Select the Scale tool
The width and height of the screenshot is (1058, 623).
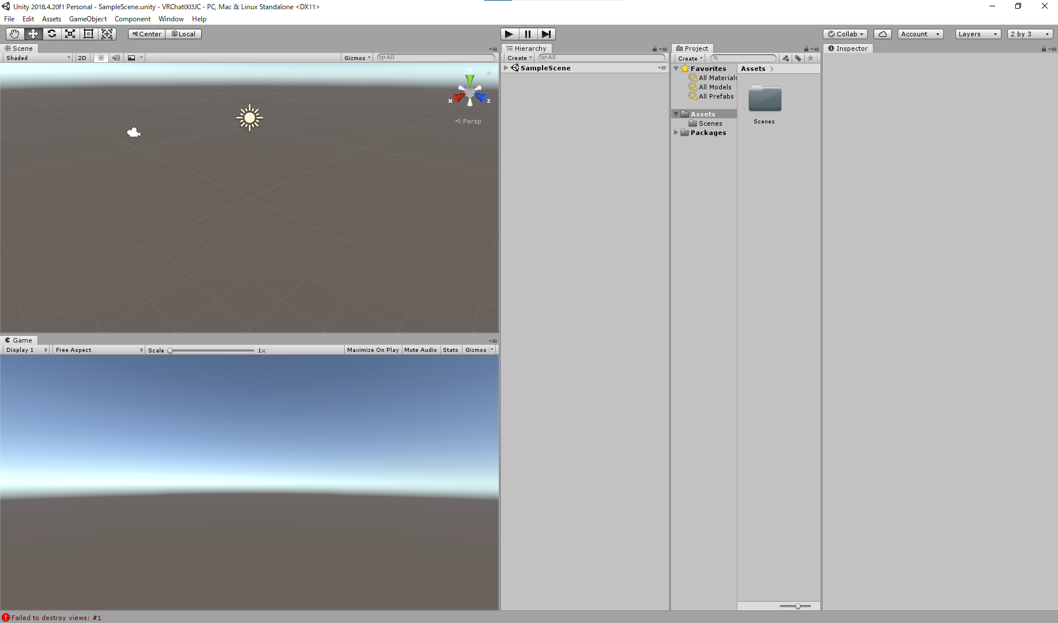(x=70, y=34)
